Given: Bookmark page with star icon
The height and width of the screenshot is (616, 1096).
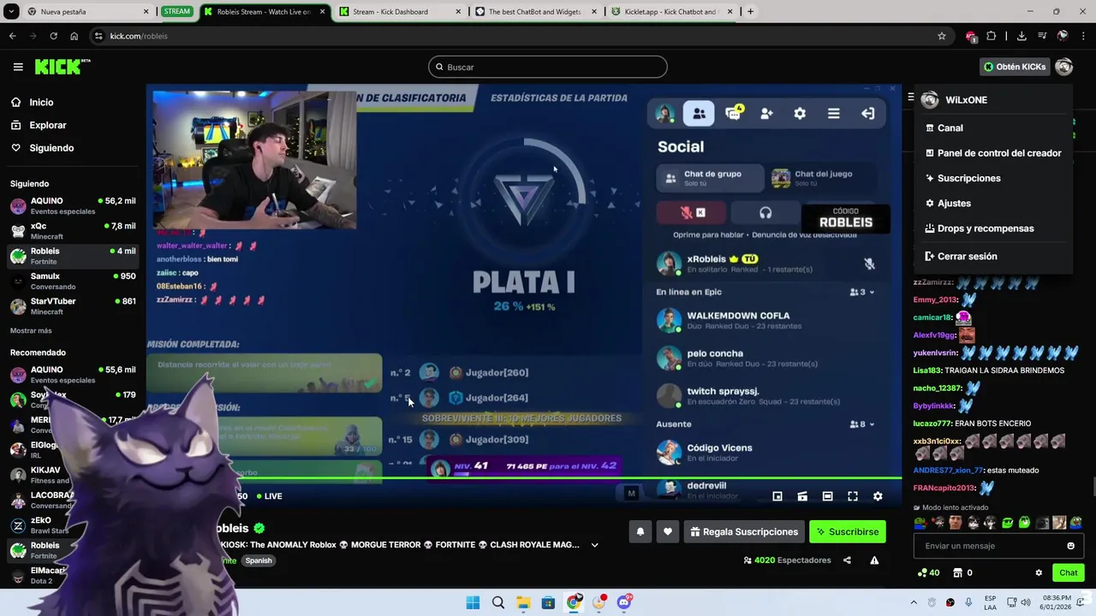Looking at the screenshot, I should click(x=942, y=36).
